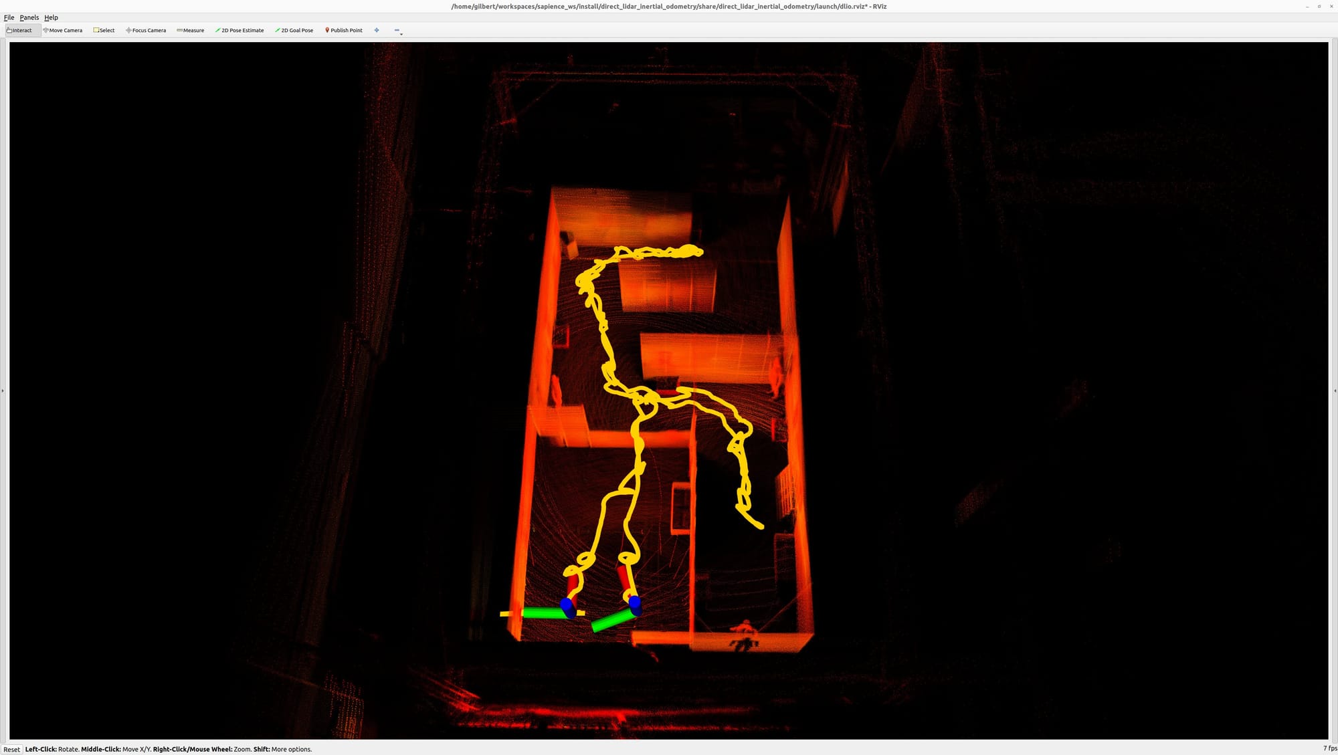The height and width of the screenshot is (755, 1338).
Task: Expand the collapsed left side panel handle
Action: pyautogui.click(x=3, y=391)
